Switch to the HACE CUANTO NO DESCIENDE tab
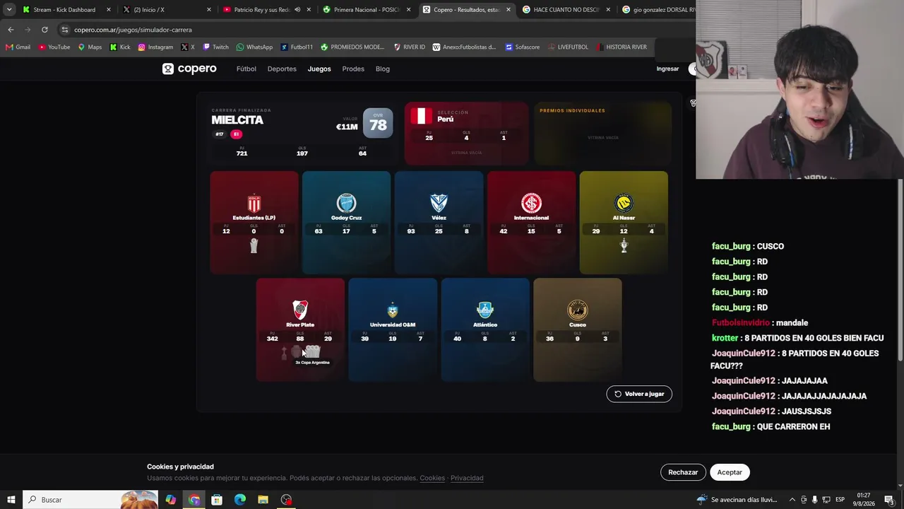 point(566,10)
